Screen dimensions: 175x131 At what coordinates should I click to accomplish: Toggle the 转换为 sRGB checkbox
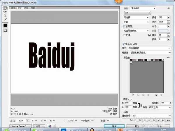click(124, 44)
